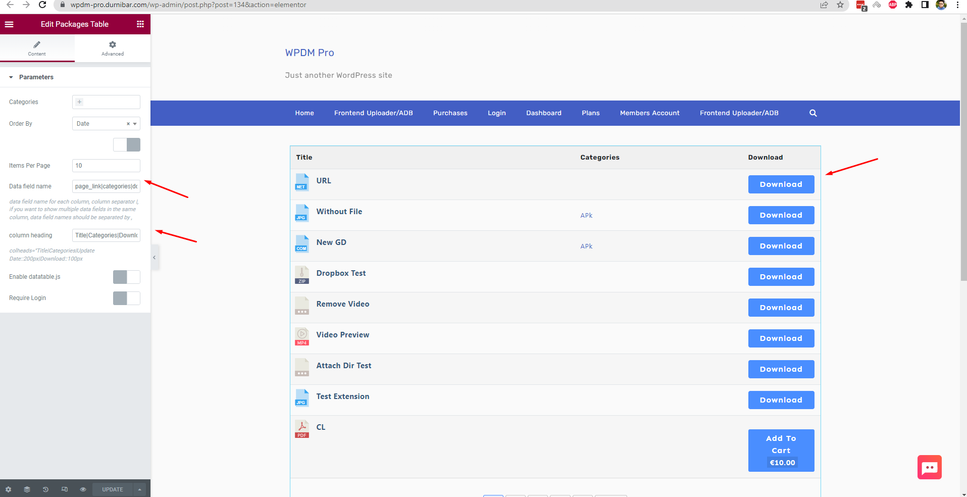Toggle the Require Login switch
The image size is (967, 497).
pos(127,298)
